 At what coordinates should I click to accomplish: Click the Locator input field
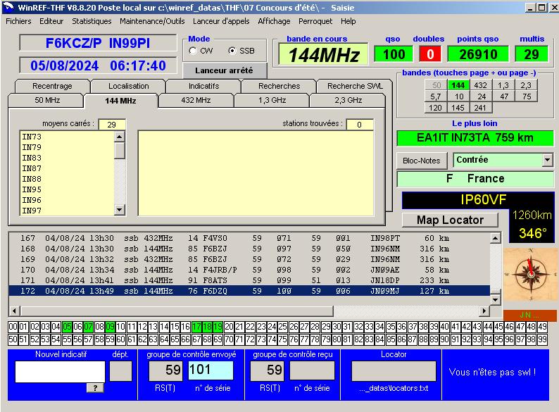click(394, 371)
